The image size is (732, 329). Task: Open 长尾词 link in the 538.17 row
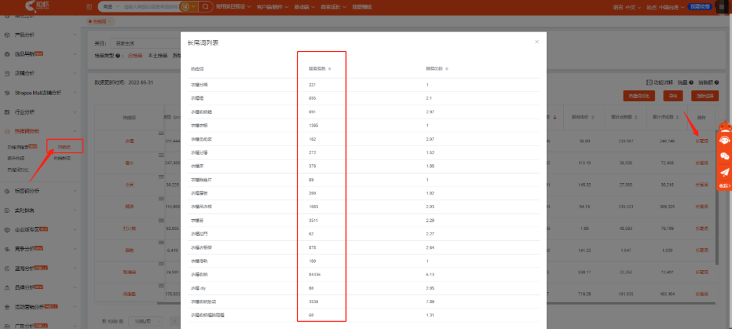point(701,272)
